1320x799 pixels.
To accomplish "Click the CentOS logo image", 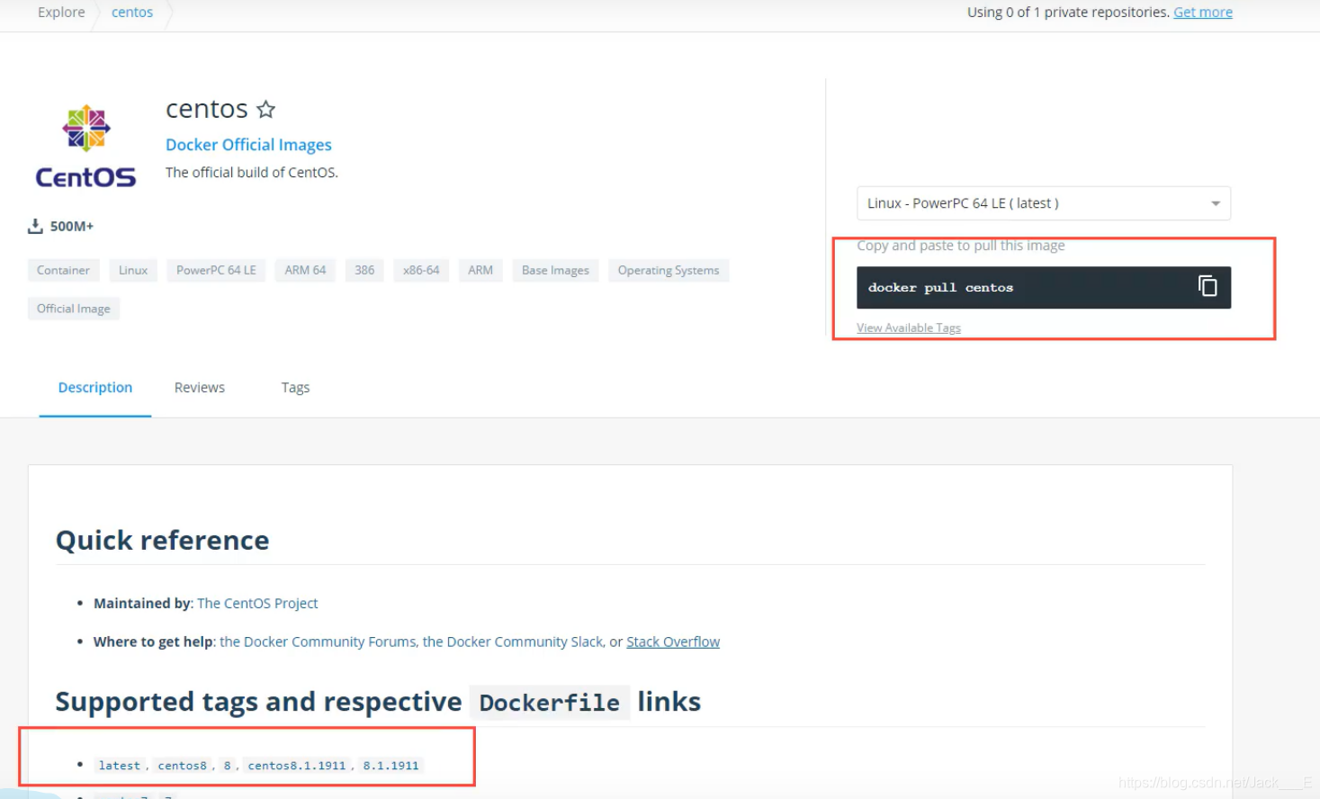I will coord(86,146).
